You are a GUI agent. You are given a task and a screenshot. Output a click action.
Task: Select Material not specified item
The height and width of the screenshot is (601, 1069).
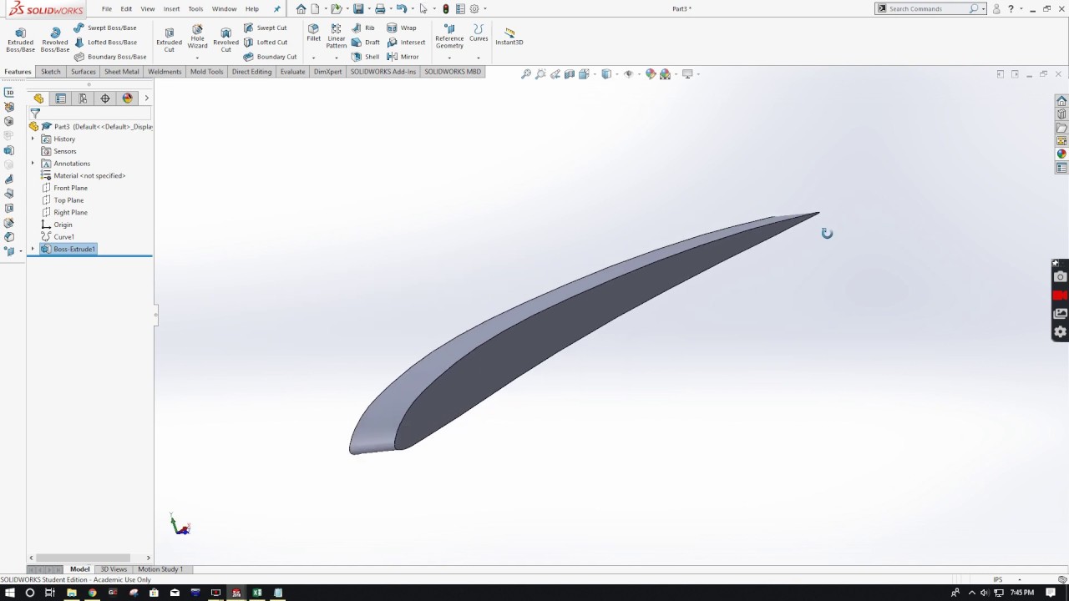[x=84, y=176]
